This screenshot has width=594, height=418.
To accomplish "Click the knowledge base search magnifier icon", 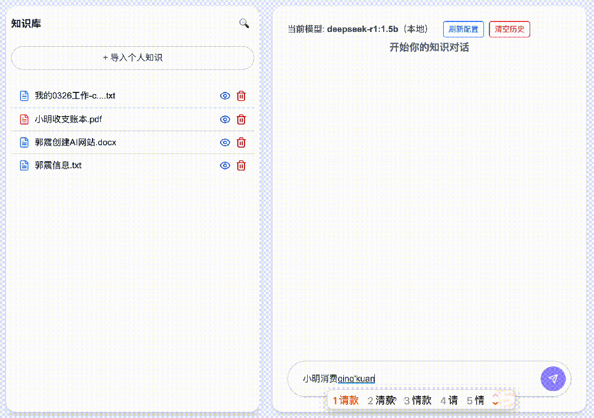I will [244, 23].
